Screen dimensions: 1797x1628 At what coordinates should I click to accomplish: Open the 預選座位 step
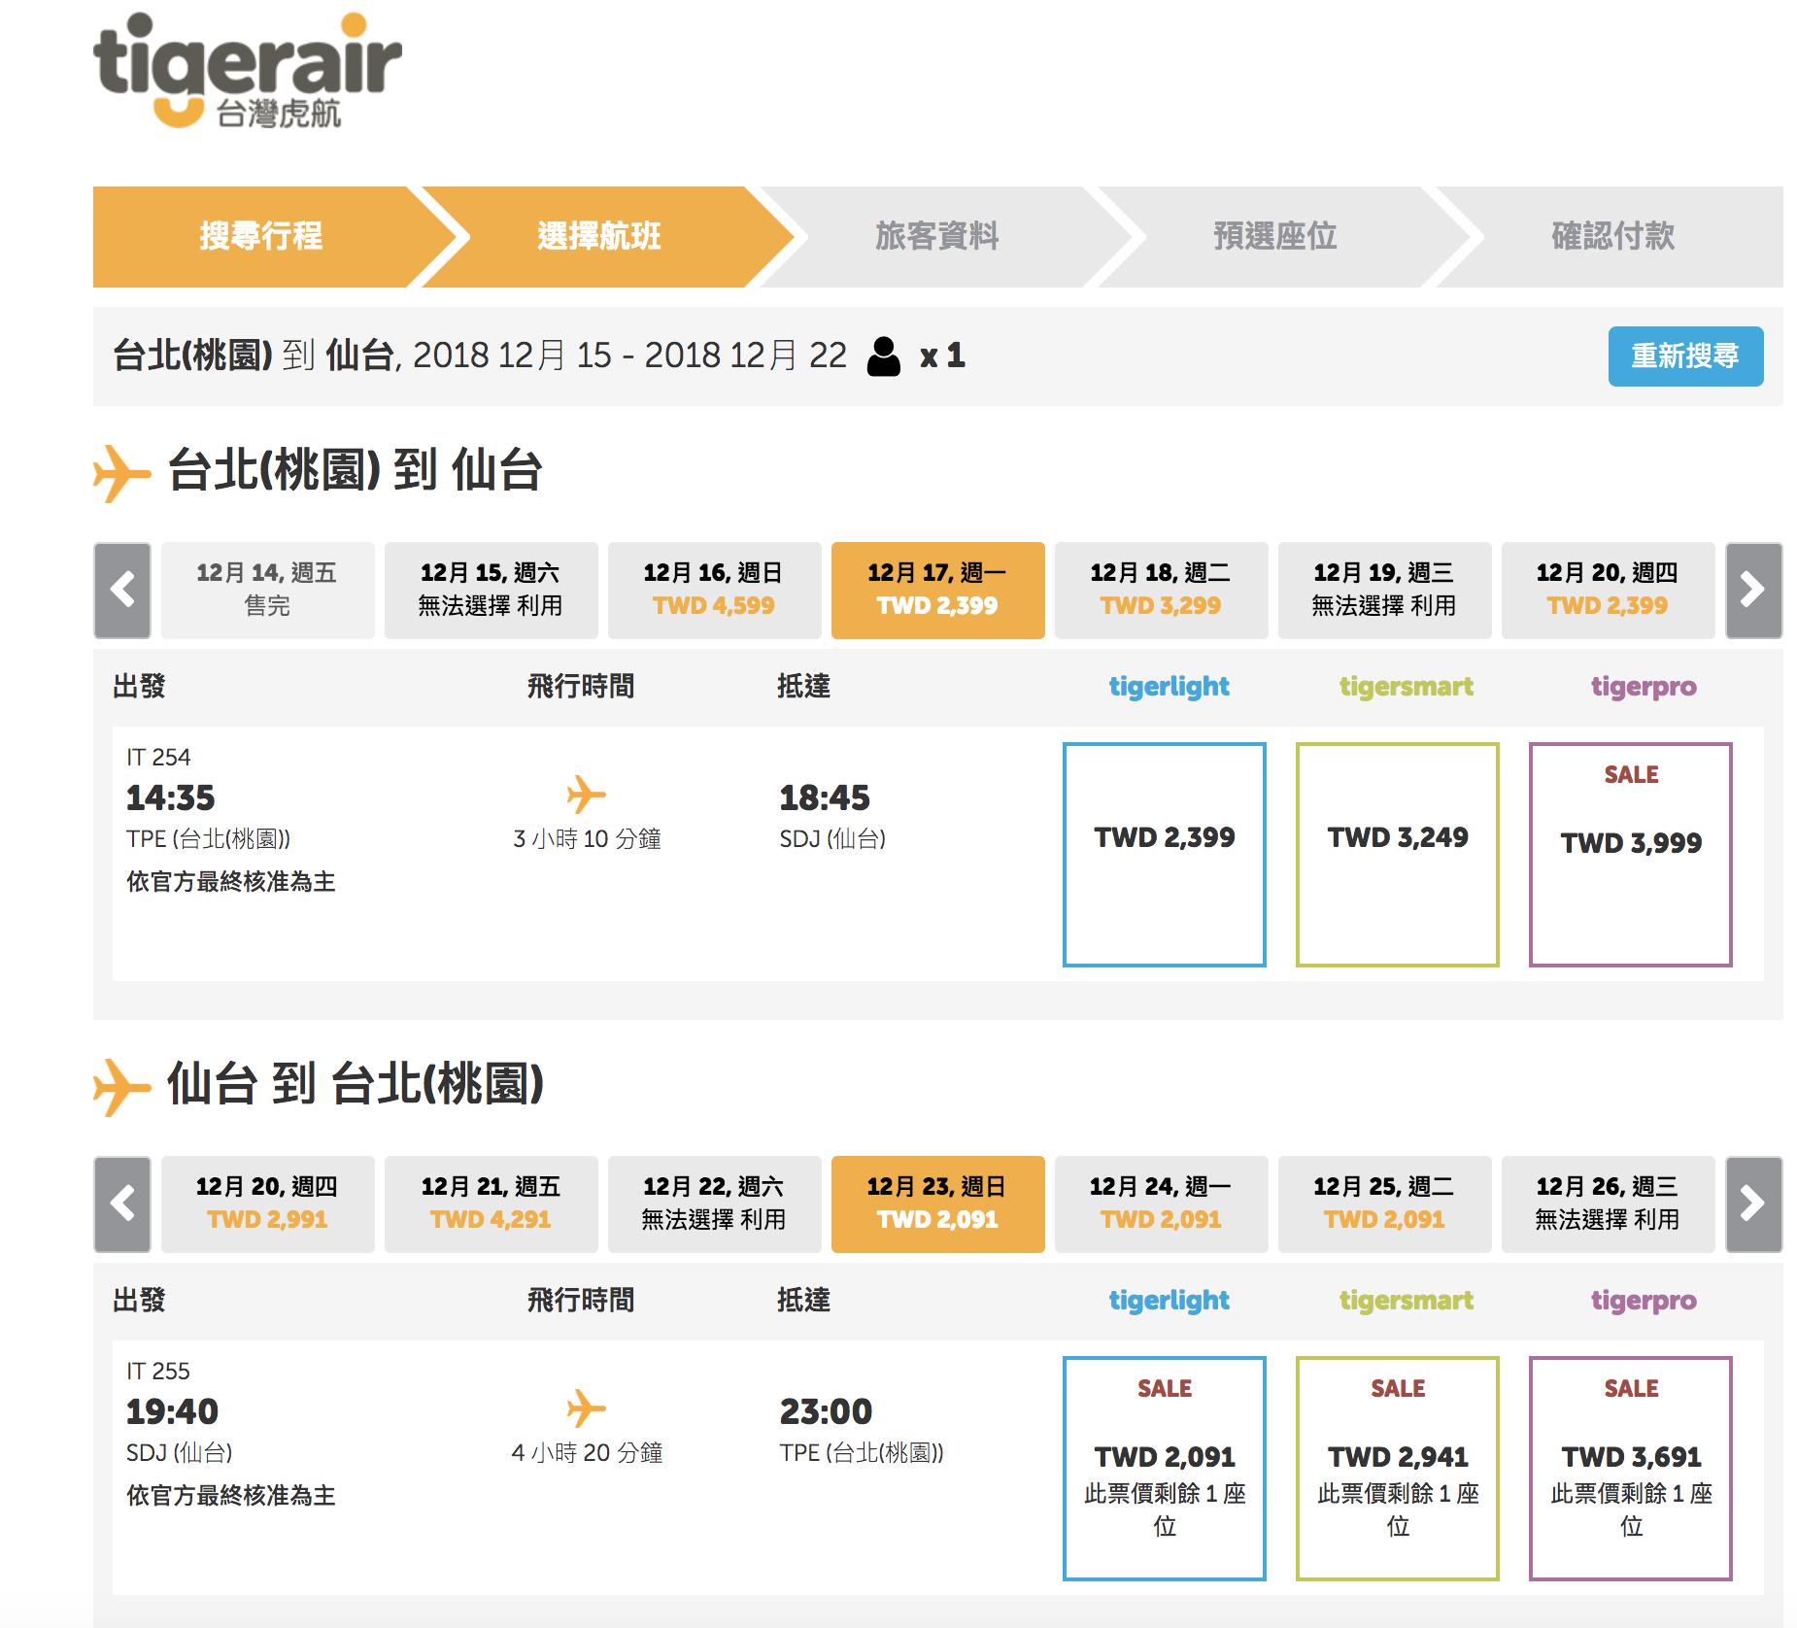(1274, 236)
